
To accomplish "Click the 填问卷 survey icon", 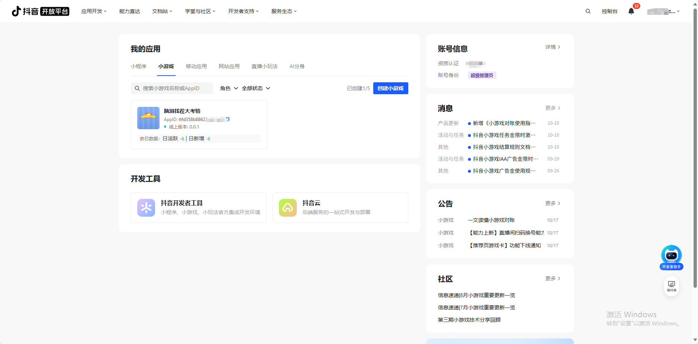I will [x=671, y=286].
